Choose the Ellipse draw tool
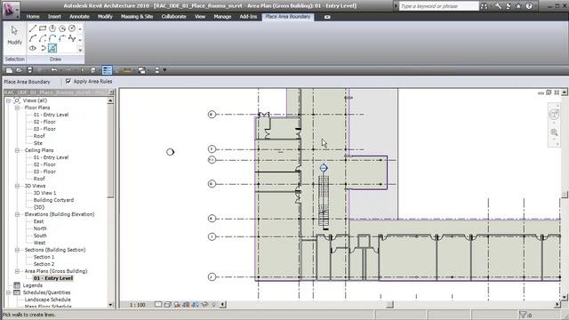Viewport: 569px width, 320px height. coord(33,48)
